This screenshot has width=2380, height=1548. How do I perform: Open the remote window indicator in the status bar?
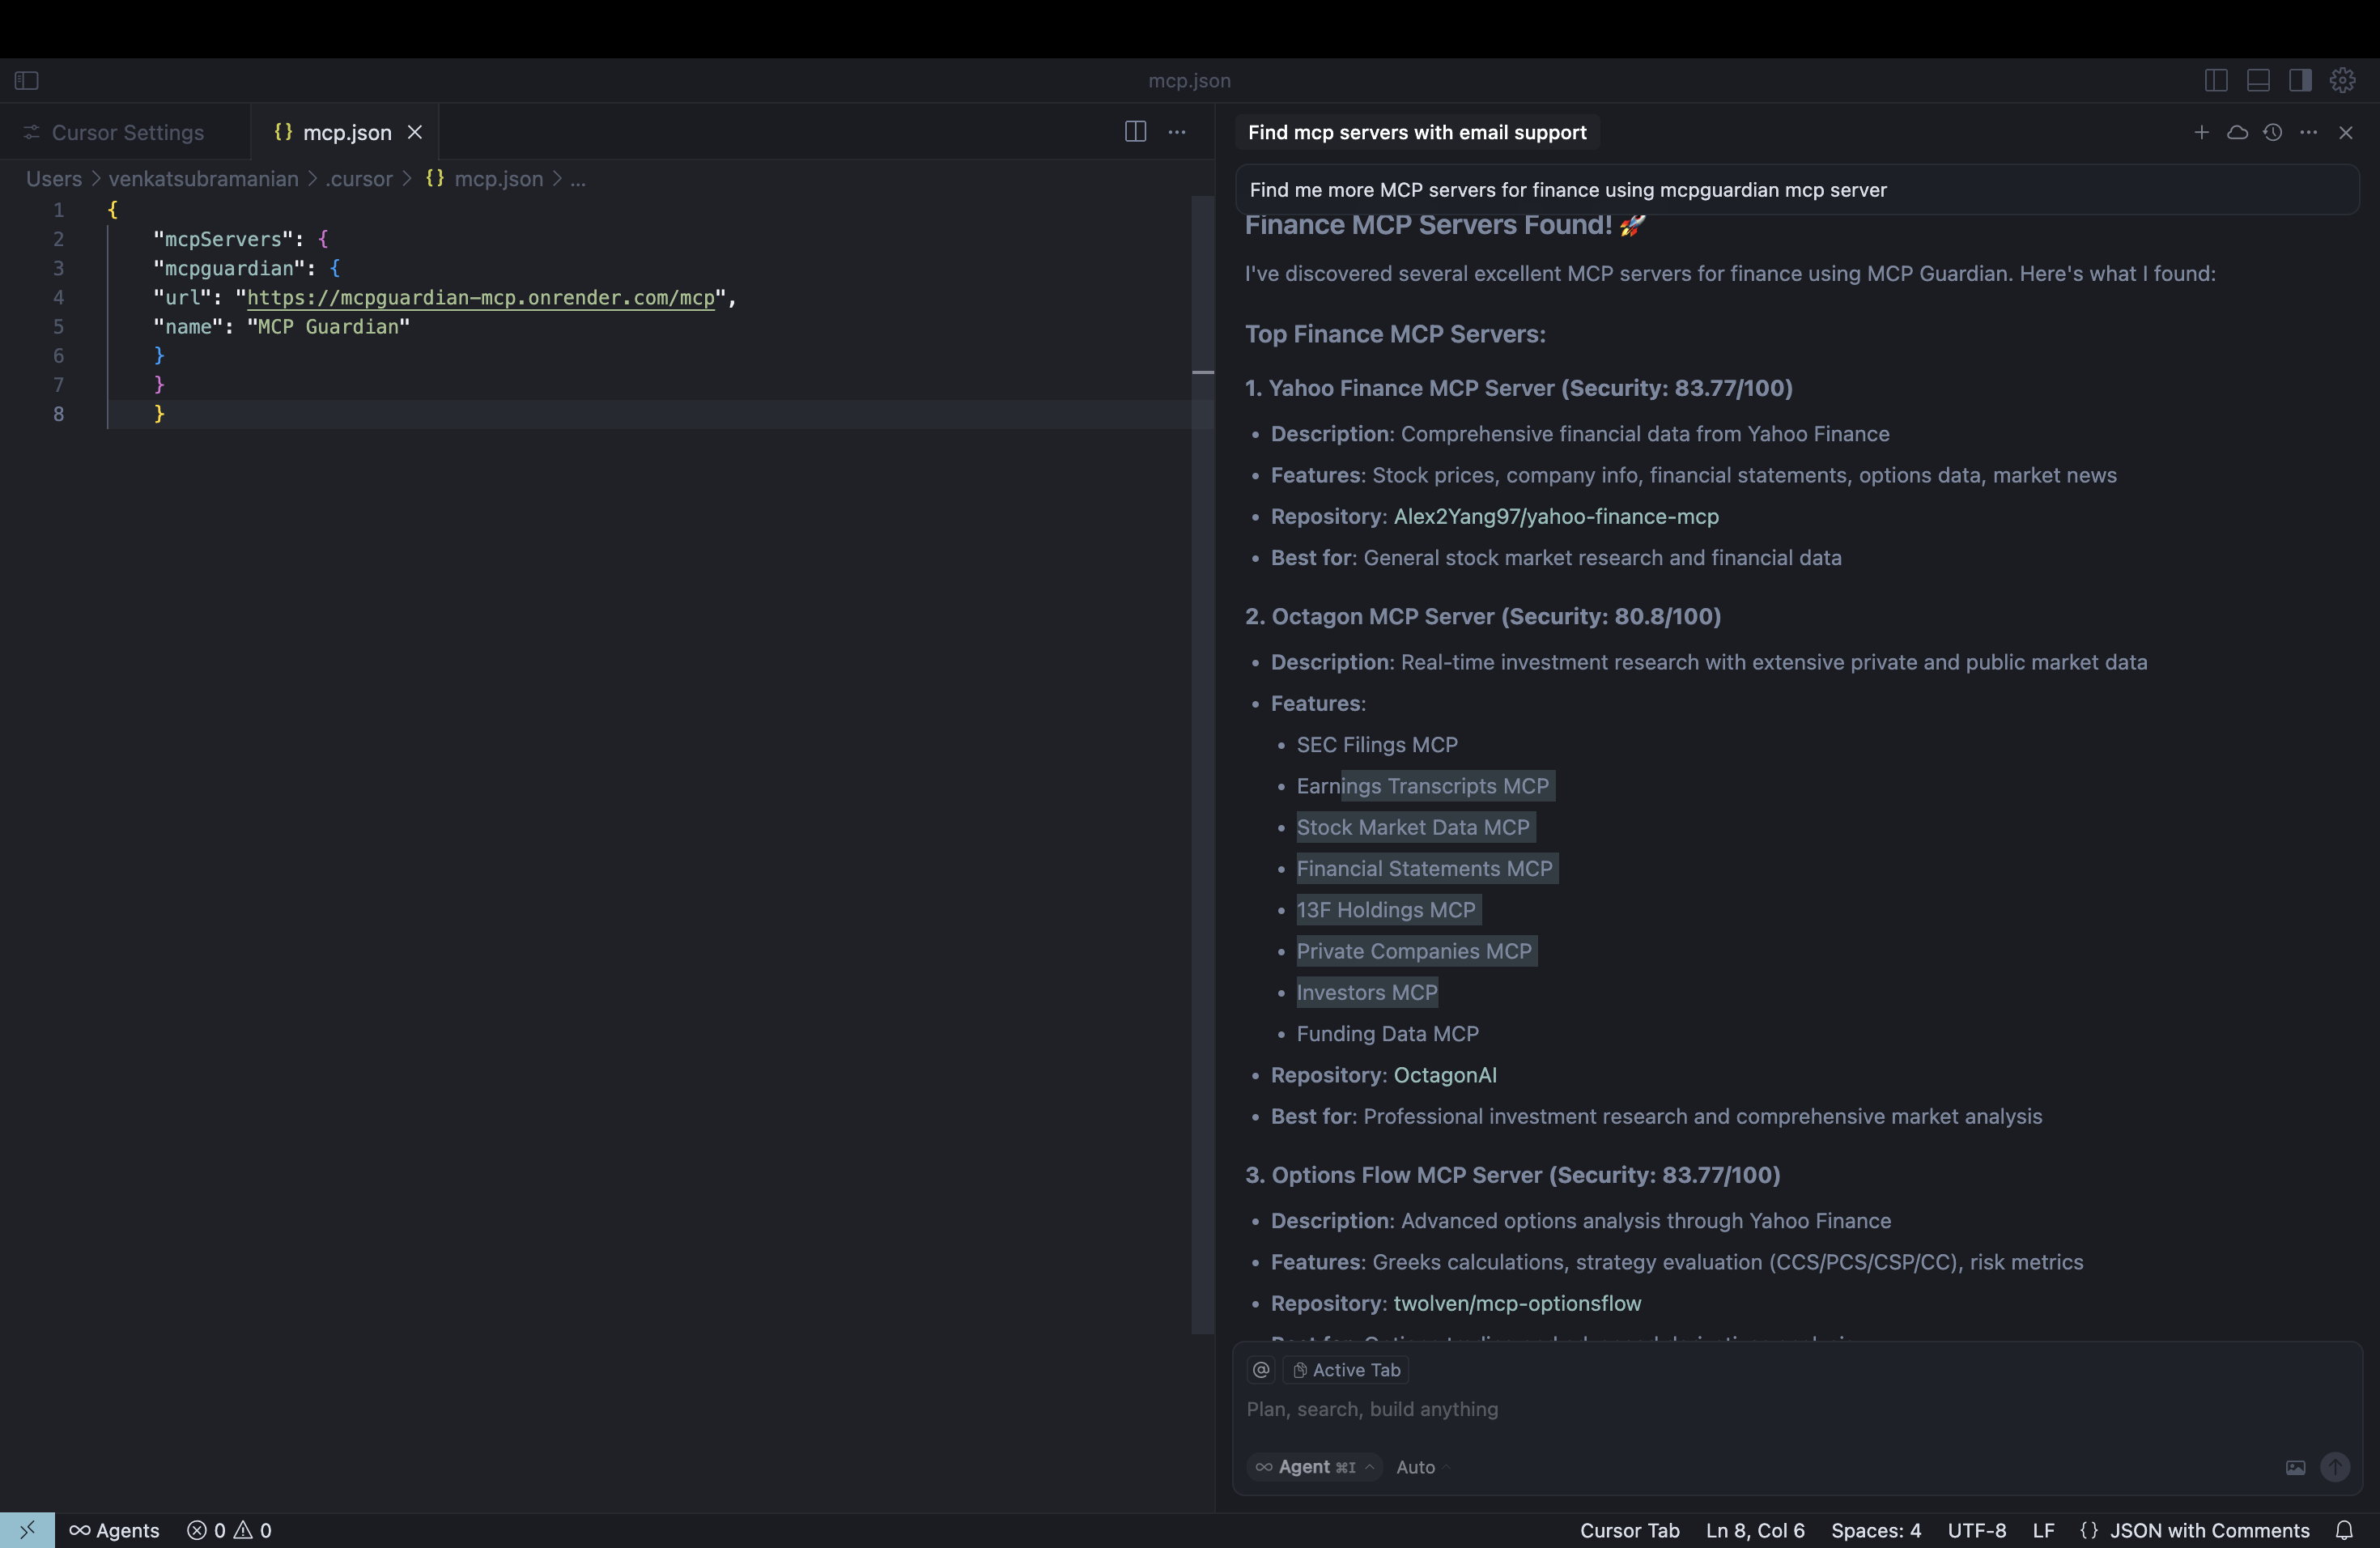point(27,1530)
